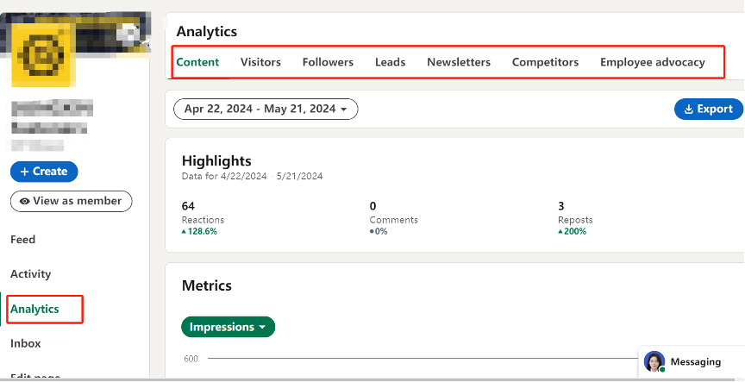745x382 pixels.
Task: Open the Leads tab
Action: tap(390, 62)
